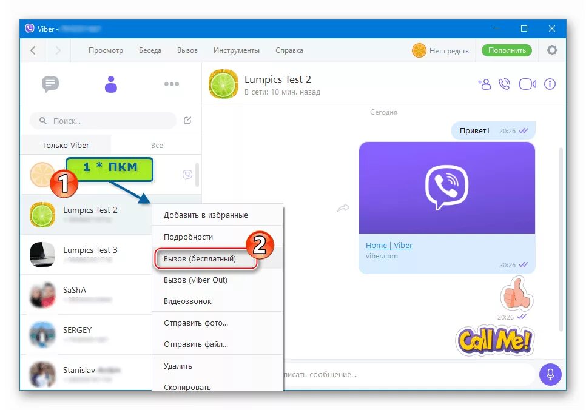Choose Видеозвонок in context menu

click(x=218, y=301)
